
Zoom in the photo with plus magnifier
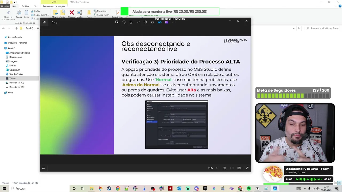(225, 168)
